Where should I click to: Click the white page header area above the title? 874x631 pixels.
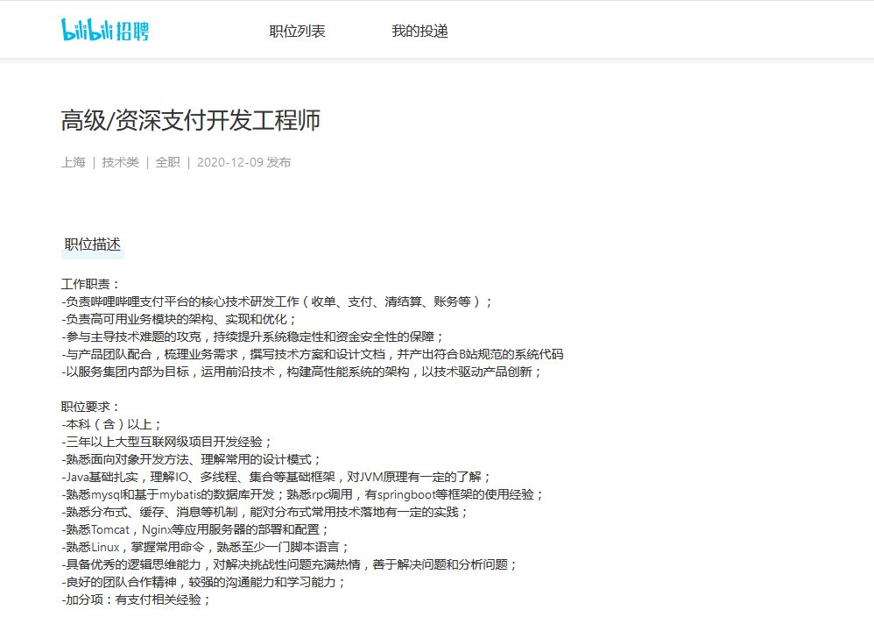[x=437, y=83]
